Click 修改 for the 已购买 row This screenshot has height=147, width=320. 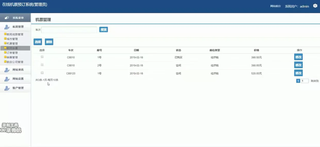click(298, 57)
